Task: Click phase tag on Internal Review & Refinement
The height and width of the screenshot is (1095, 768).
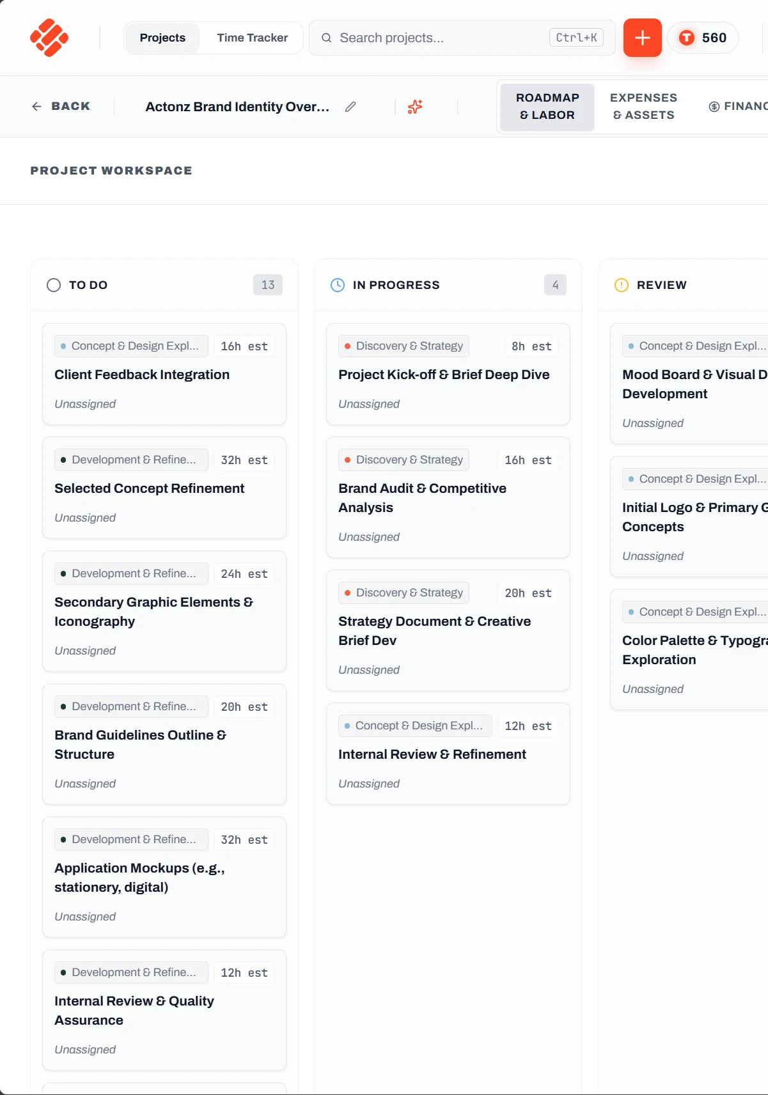Action: point(415,726)
